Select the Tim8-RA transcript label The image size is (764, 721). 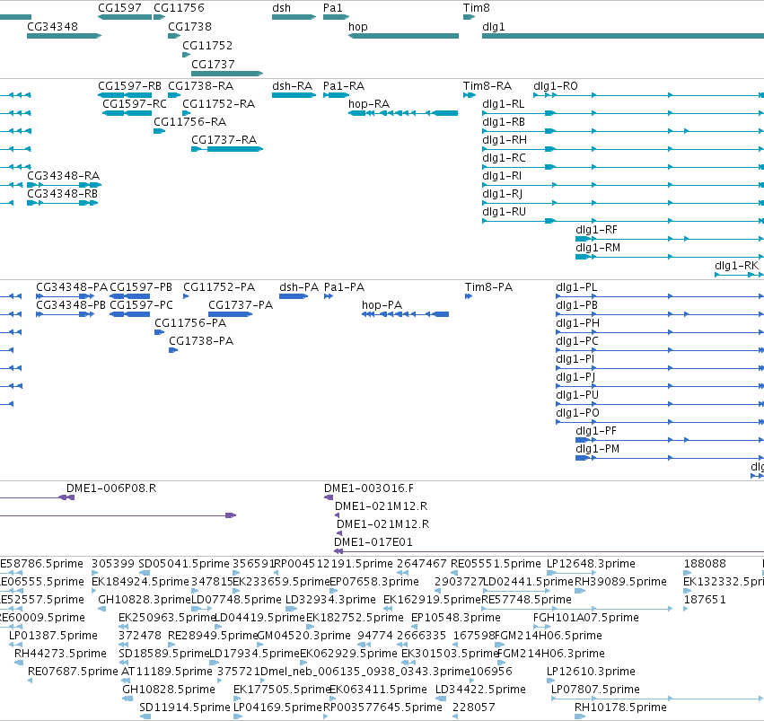(487, 86)
